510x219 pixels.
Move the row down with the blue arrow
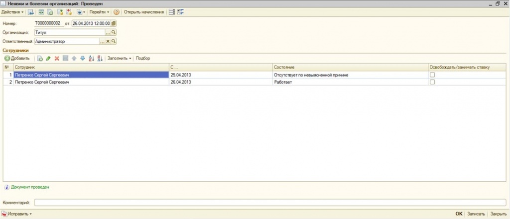(83, 58)
